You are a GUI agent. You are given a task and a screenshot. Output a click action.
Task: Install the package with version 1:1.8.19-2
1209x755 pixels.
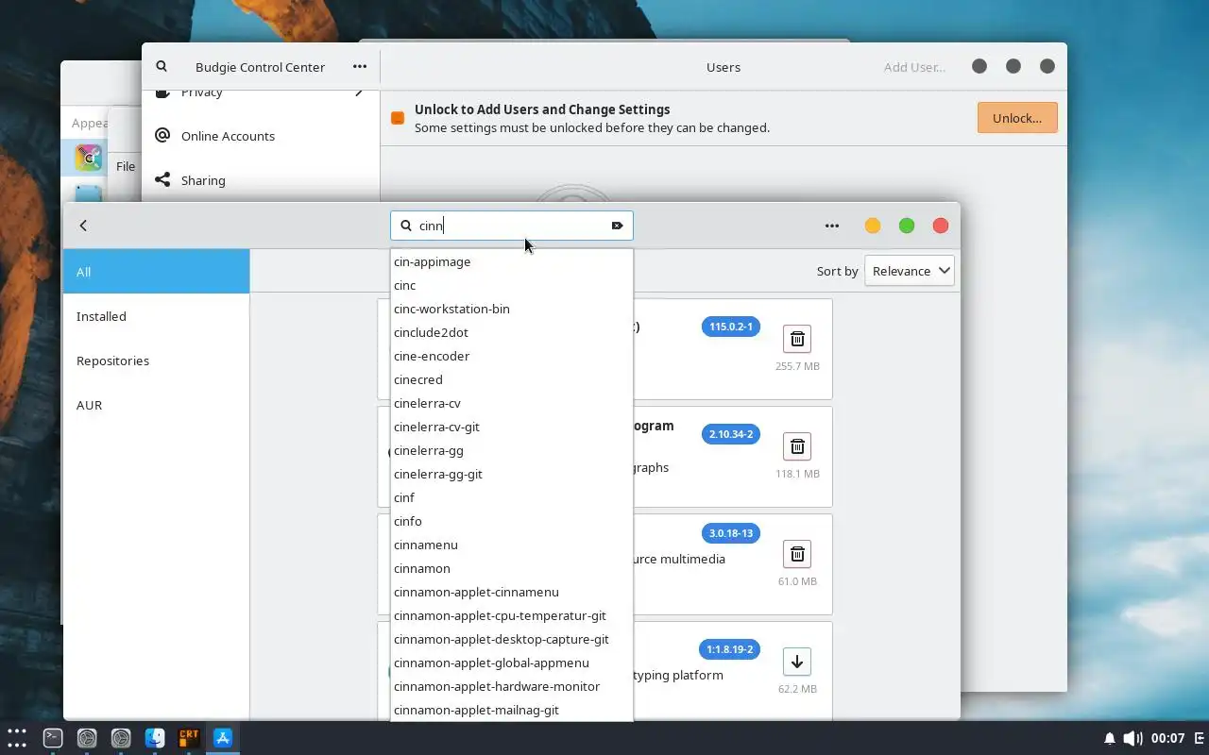(x=797, y=662)
